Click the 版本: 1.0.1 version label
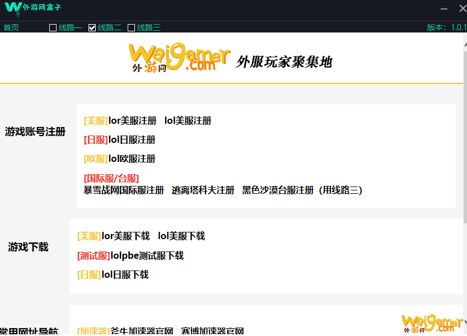The image size is (467, 336). [x=447, y=27]
